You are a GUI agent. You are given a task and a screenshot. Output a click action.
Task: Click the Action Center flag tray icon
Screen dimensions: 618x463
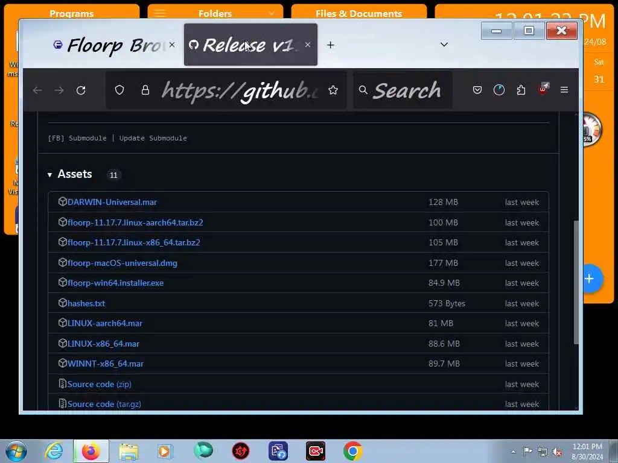pyautogui.click(x=527, y=452)
